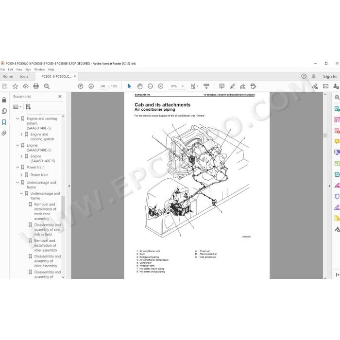
Task: Go to the next page arrow
Action: pyautogui.click(x=91, y=86)
